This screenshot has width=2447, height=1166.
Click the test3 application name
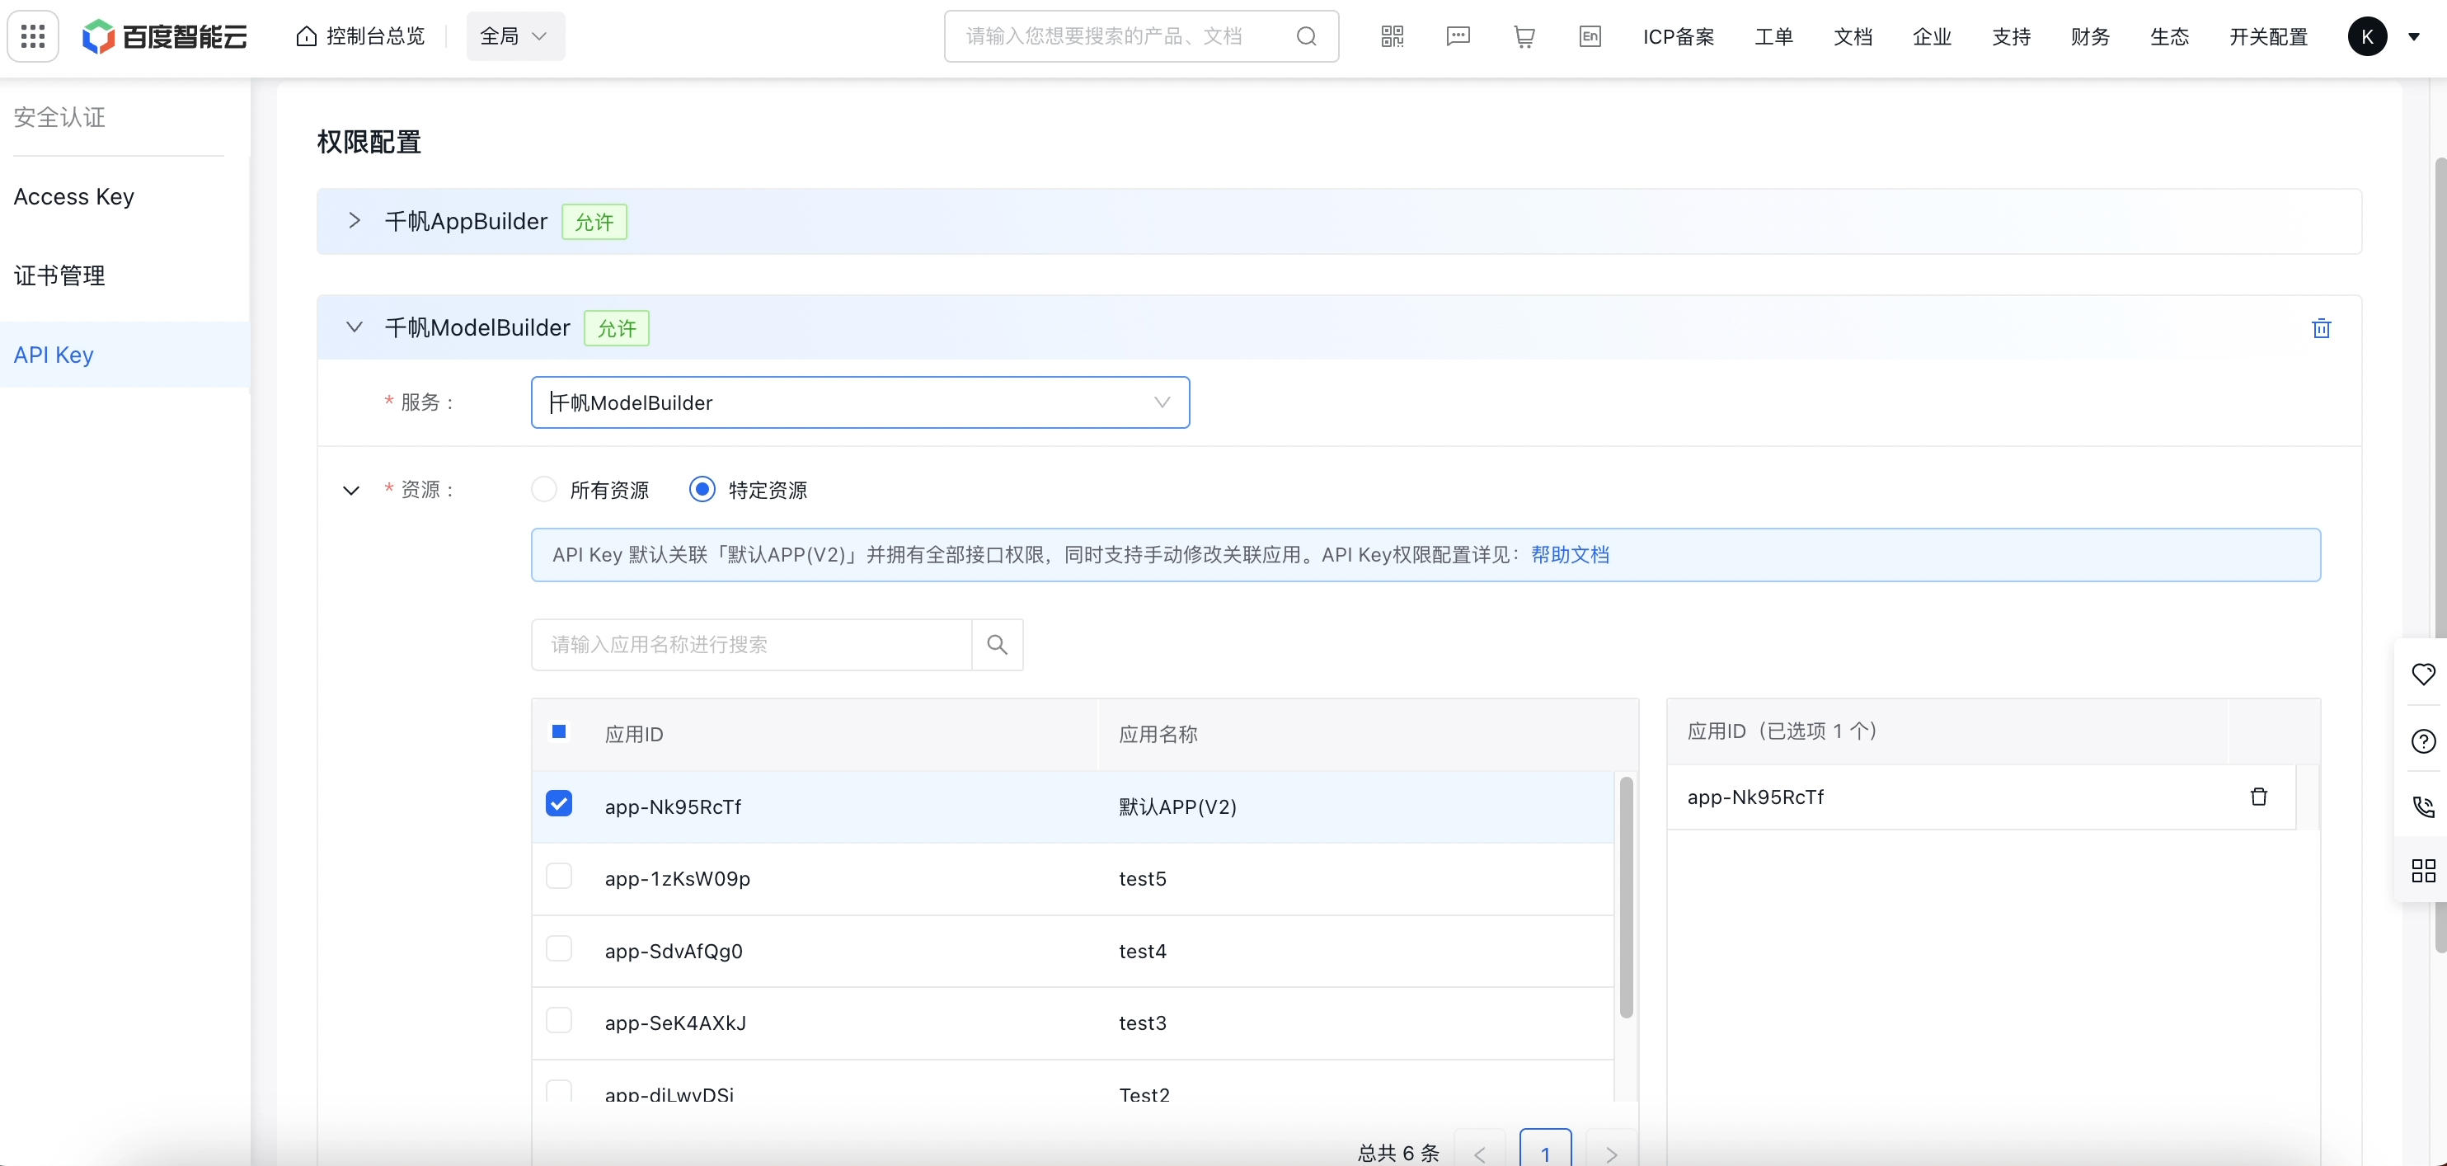coord(1142,1023)
